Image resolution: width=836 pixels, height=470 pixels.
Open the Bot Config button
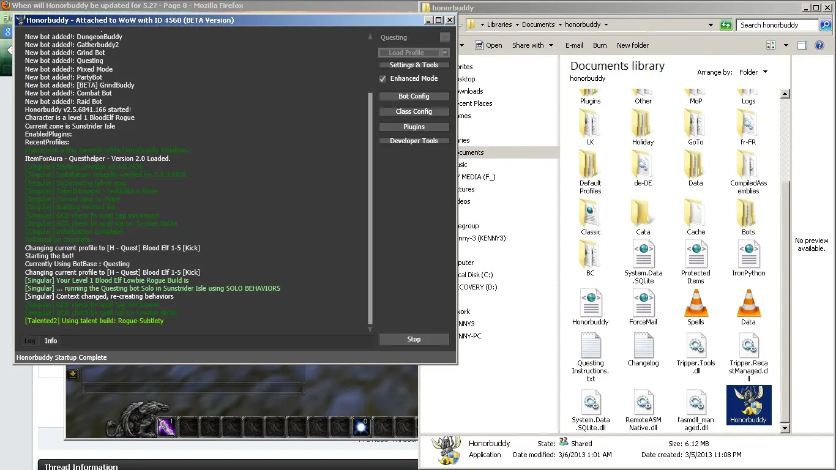414,96
